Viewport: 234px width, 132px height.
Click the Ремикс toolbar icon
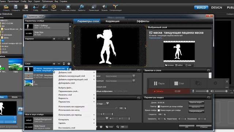[x=54, y=8]
